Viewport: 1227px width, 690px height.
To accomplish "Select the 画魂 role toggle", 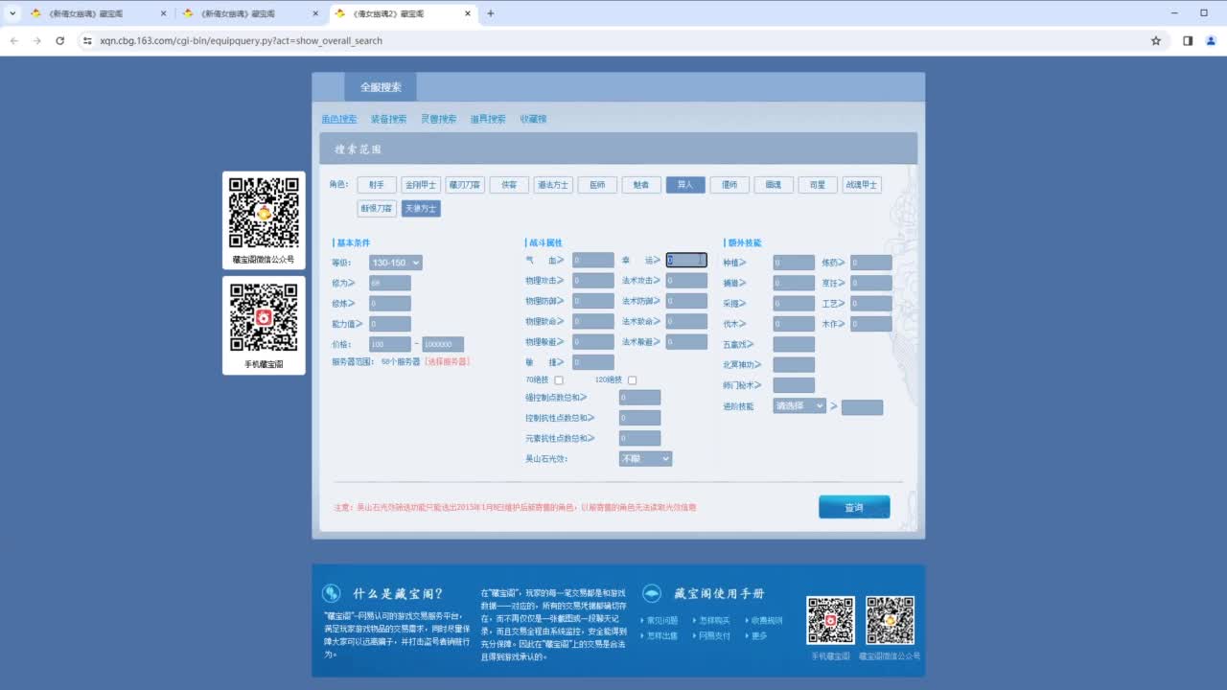I will click(x=774, y=185).
